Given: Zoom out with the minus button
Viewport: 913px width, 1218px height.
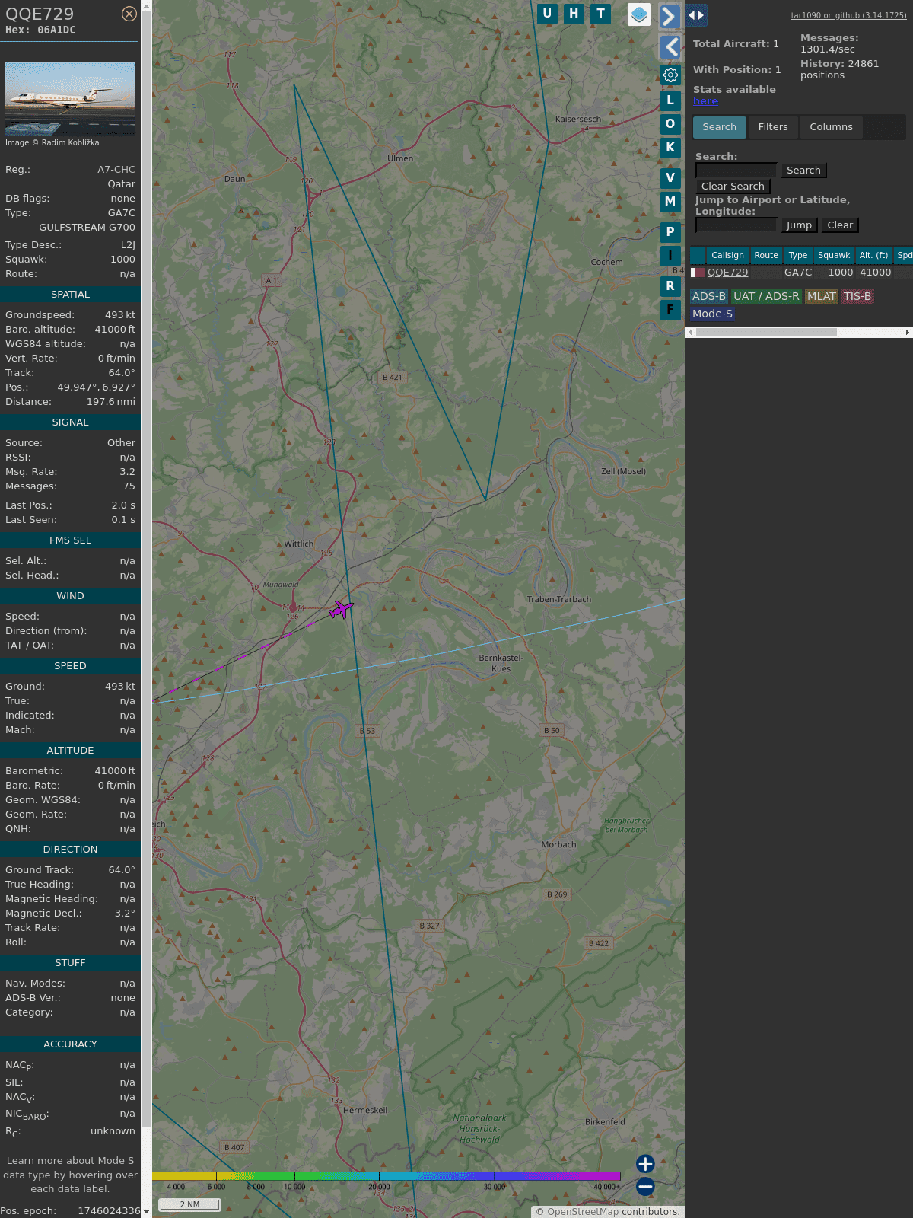Looking at the screenshot, I should pos(645,1186).
